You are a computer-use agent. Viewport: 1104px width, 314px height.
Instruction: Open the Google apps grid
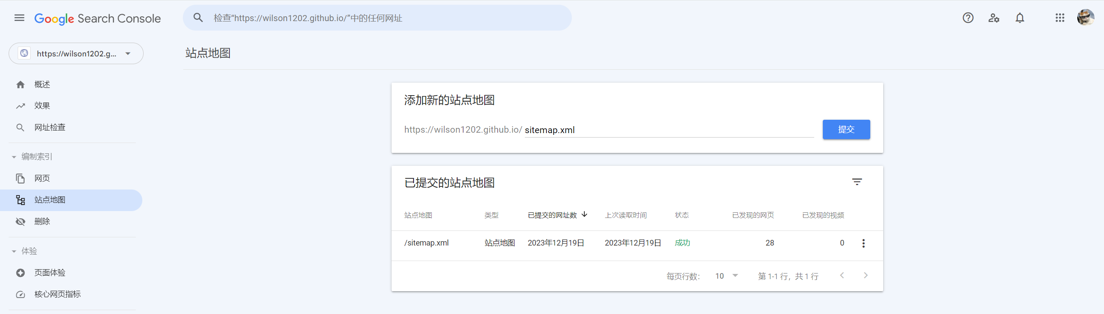pos(1060,18)
